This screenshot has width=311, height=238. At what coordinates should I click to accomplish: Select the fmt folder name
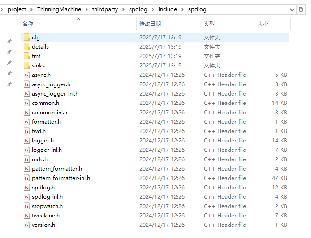point(36,56)
